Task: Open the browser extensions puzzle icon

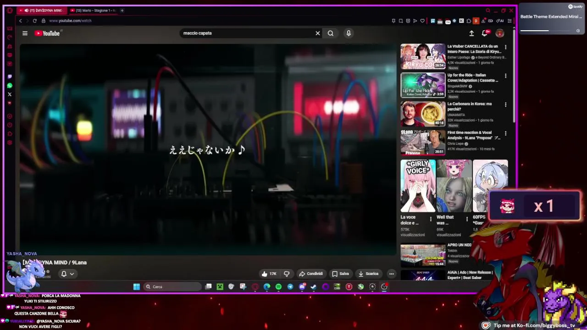Action: click(x=468, y=21)
